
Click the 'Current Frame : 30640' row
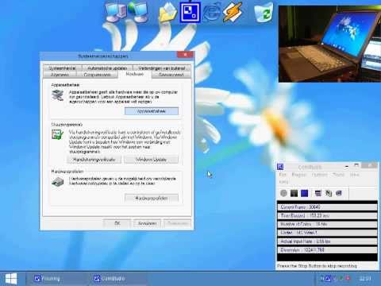(327, 207)
